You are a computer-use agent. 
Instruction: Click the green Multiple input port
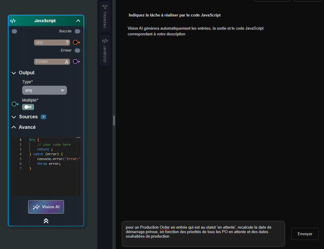(x=14, y=104)
